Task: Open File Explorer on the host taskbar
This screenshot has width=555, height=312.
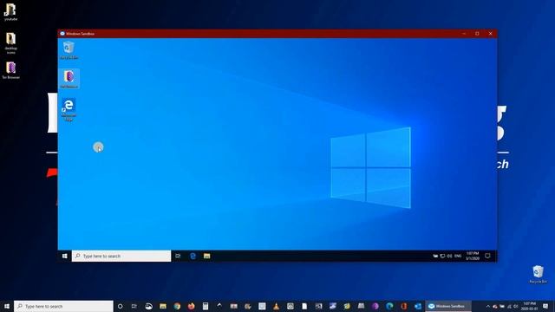Action: [163, 306]
